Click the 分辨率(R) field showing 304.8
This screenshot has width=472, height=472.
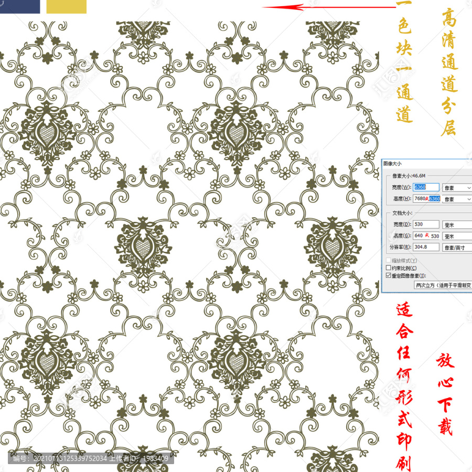(x=426, y=247)
